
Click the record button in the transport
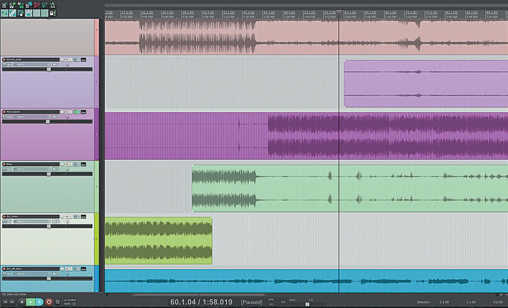[x=49, y=302]
